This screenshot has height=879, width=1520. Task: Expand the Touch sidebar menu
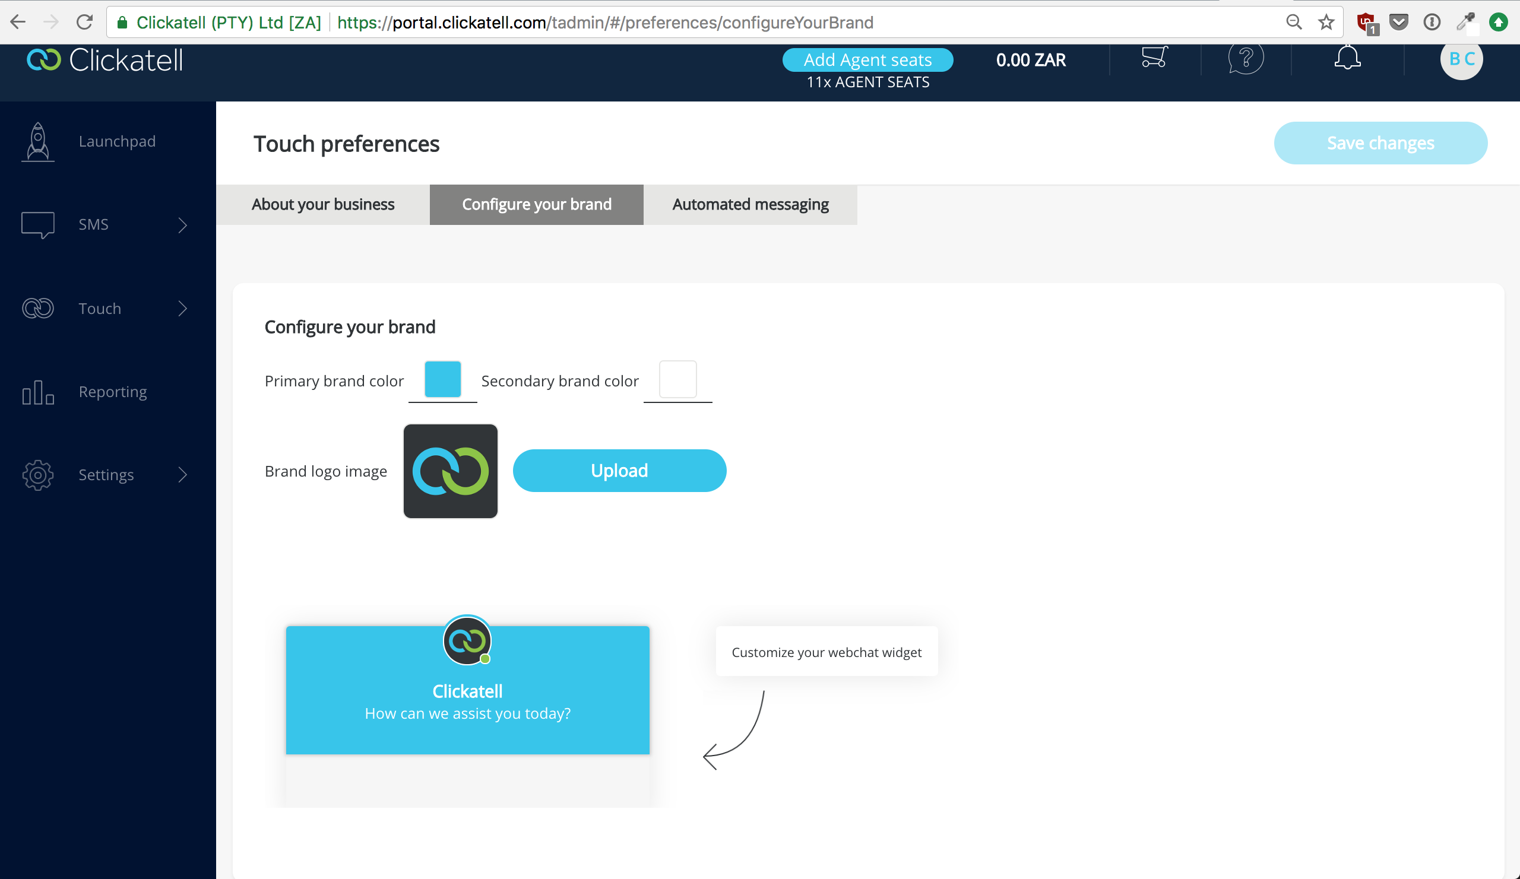click(182, 309)
